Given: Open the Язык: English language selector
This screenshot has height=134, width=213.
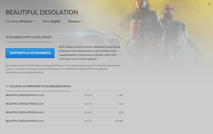Looking at the screenshot, I should (51, 21).
